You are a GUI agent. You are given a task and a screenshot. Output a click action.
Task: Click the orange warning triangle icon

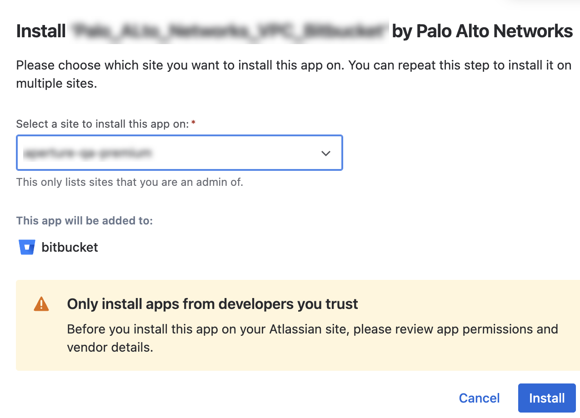(41, 304)
